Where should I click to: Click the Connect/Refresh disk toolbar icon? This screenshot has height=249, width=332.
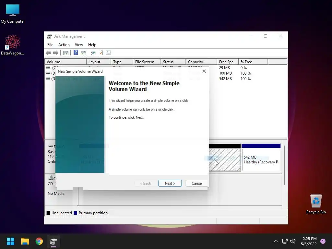(93, 53)
